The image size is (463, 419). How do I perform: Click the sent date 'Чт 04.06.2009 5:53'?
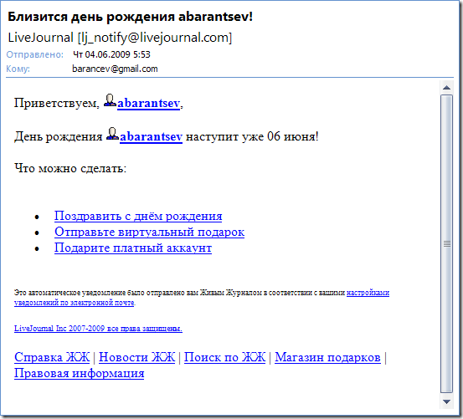pos(111,54)
